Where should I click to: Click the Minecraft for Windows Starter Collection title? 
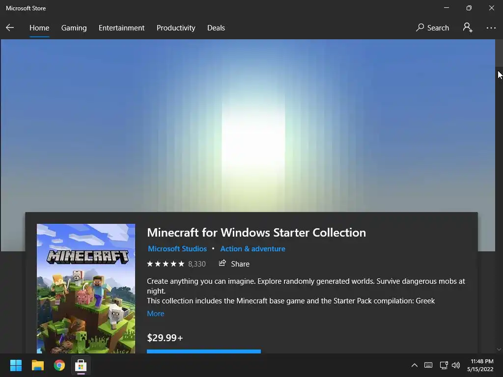tap(256, 232)
